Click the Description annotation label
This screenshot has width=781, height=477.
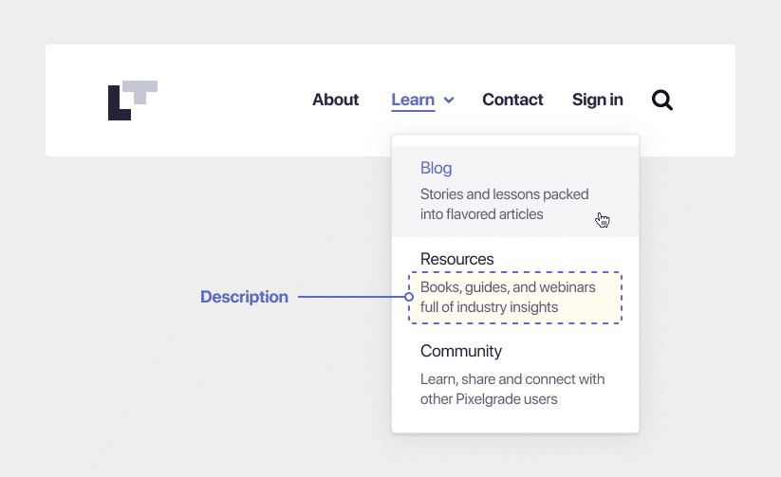tap(244, 297)
